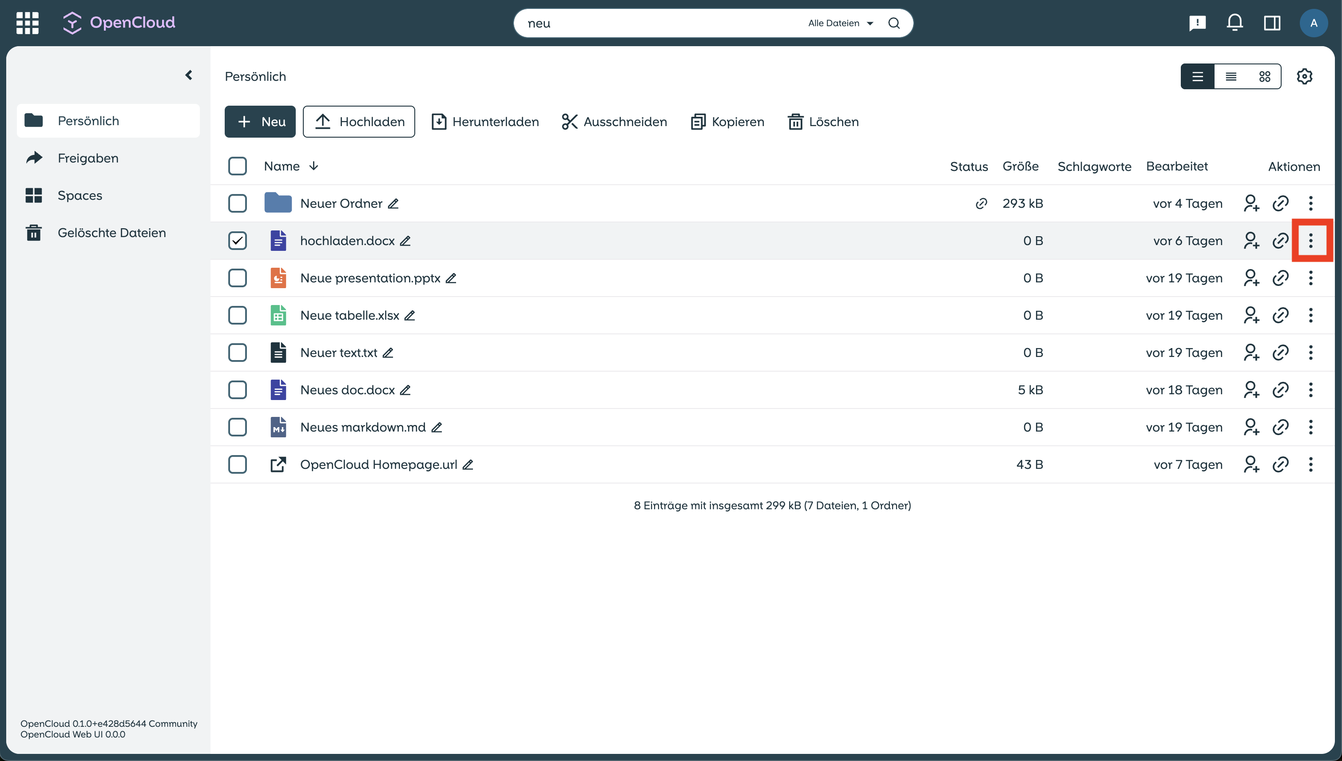Open the Neuer Ordner folder name

(341, 203)
